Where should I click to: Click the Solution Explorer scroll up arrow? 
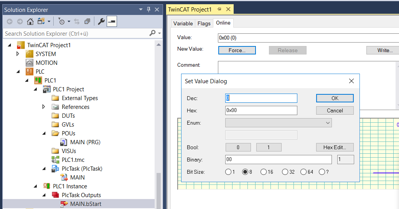click(158, 45)
